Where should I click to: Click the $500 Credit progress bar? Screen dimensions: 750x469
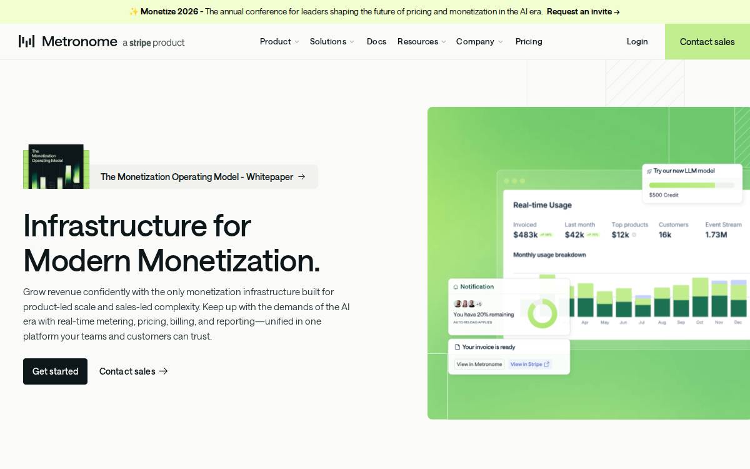pos(692,185)
